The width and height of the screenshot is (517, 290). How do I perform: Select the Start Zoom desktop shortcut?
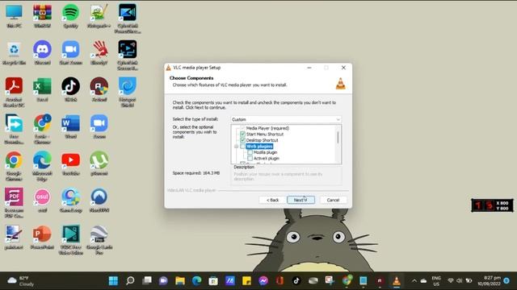[70, 53]
